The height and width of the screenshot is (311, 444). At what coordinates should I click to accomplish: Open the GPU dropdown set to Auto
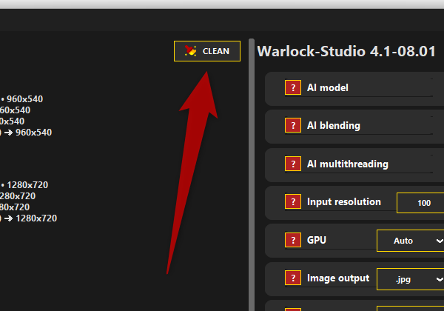(411, 241)
